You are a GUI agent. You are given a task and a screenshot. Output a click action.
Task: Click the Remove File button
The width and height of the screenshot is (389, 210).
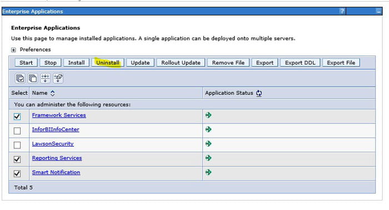[228, 63]
